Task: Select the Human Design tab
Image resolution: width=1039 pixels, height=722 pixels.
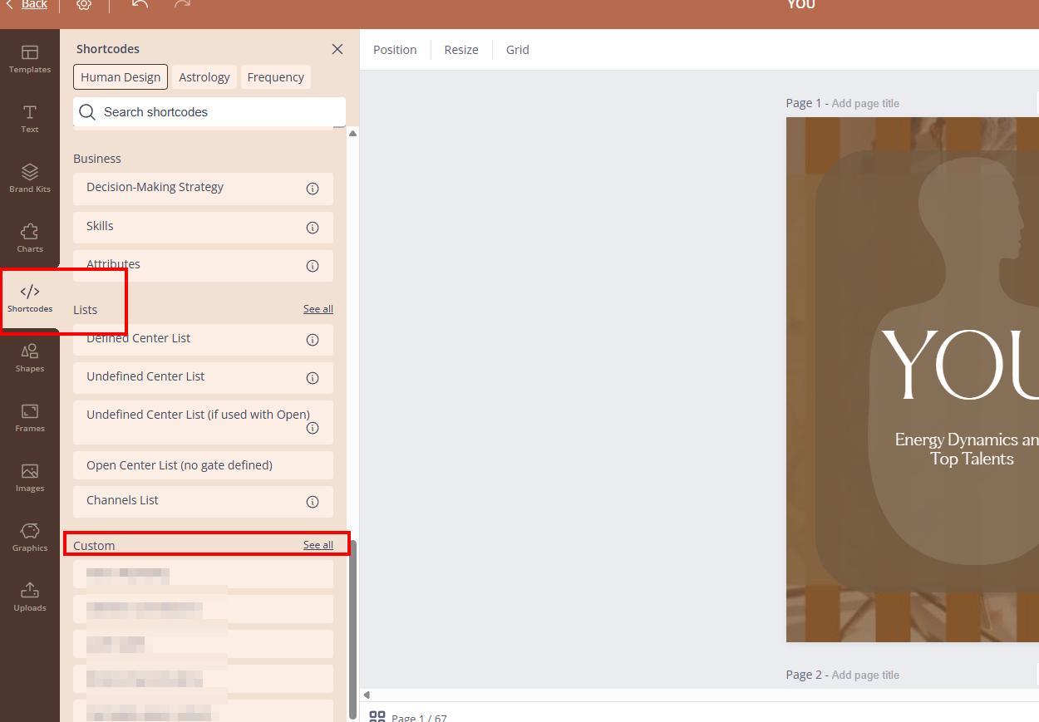Action: point(121,77)
